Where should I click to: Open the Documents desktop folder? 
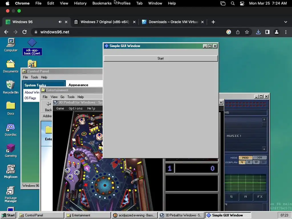click(11, 66)
